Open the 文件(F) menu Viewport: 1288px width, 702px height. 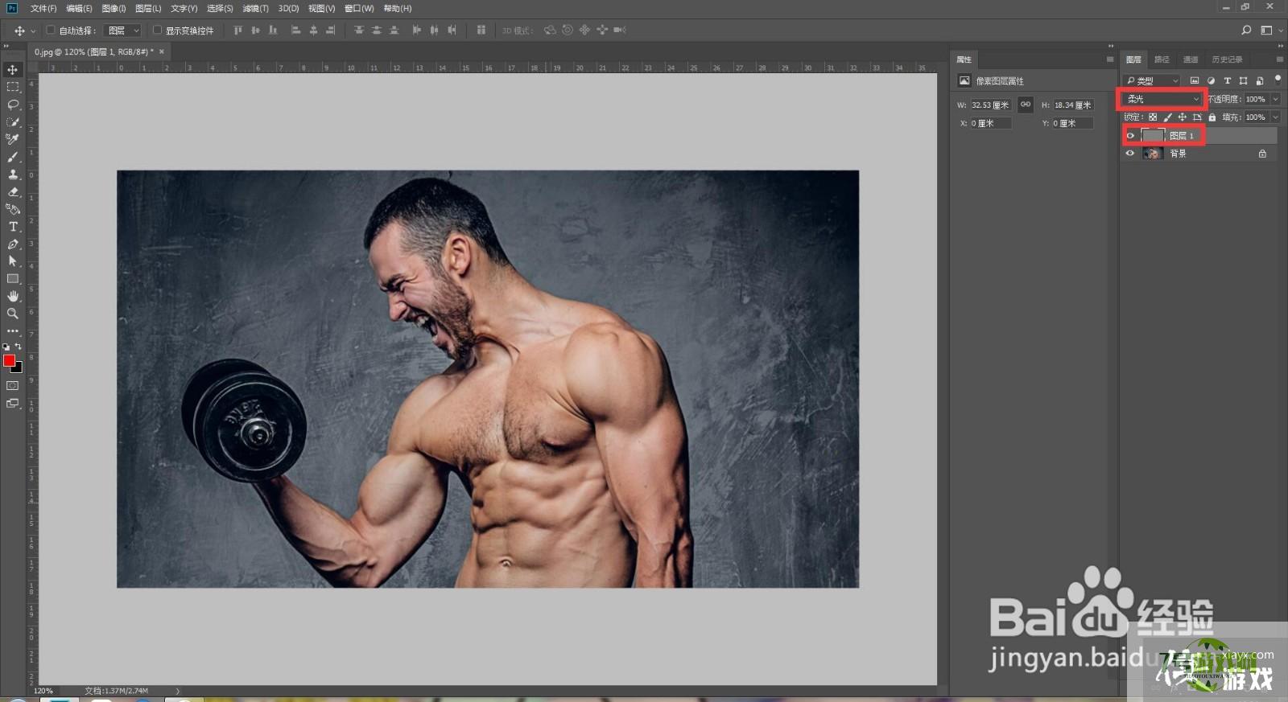[43, 8]
